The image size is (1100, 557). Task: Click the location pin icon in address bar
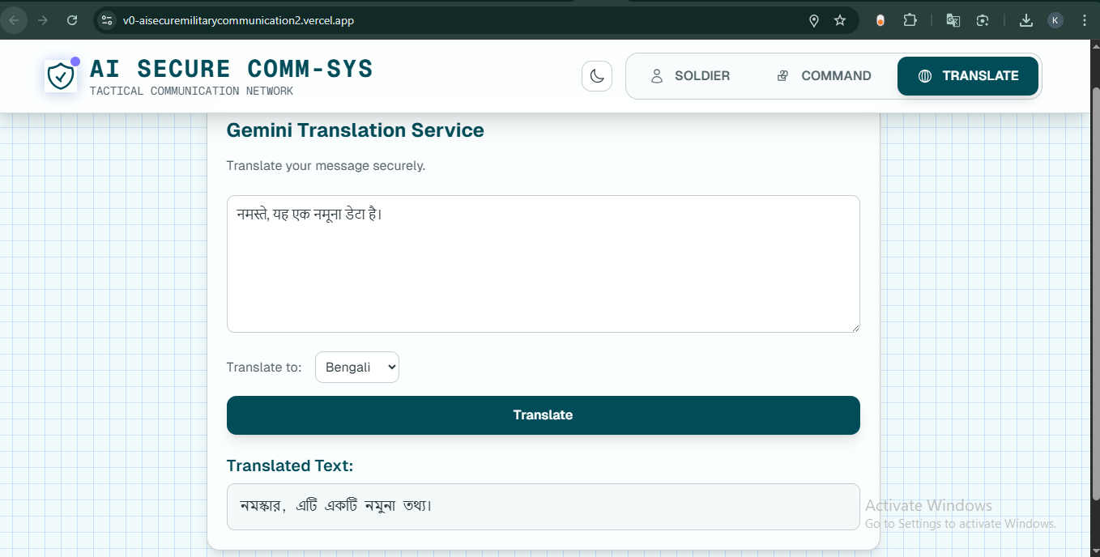[814, 20]
